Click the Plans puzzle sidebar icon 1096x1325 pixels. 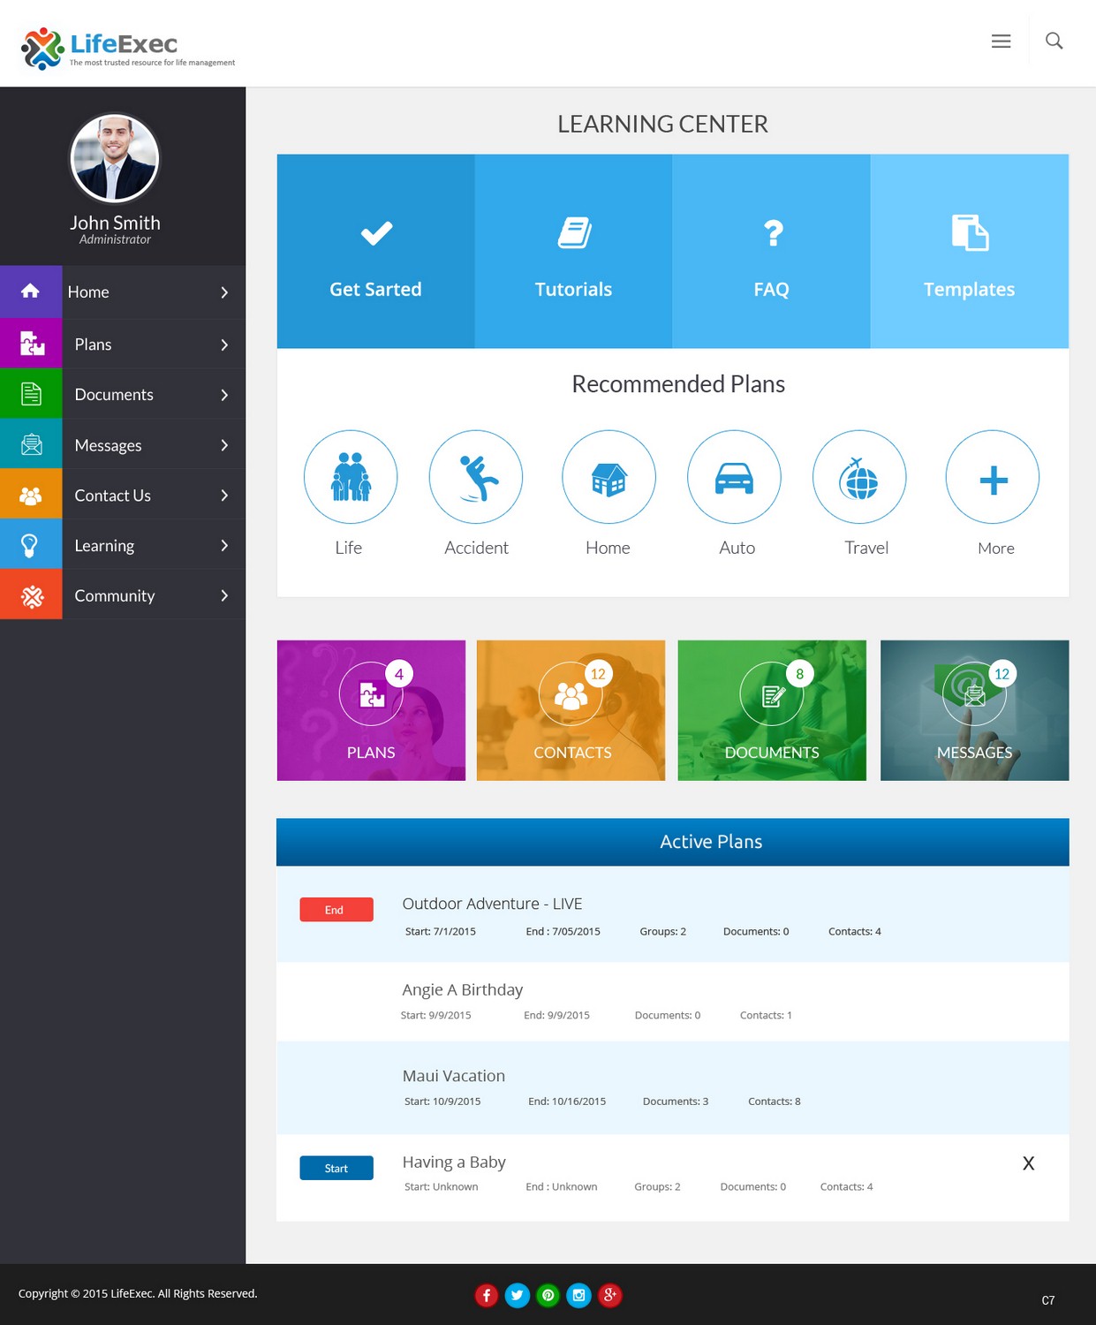click(x=31, y=344)
